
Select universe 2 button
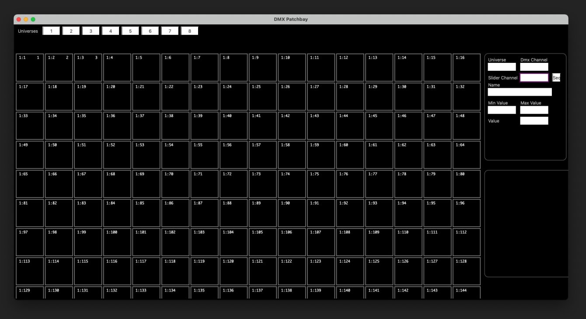point(71,31)
